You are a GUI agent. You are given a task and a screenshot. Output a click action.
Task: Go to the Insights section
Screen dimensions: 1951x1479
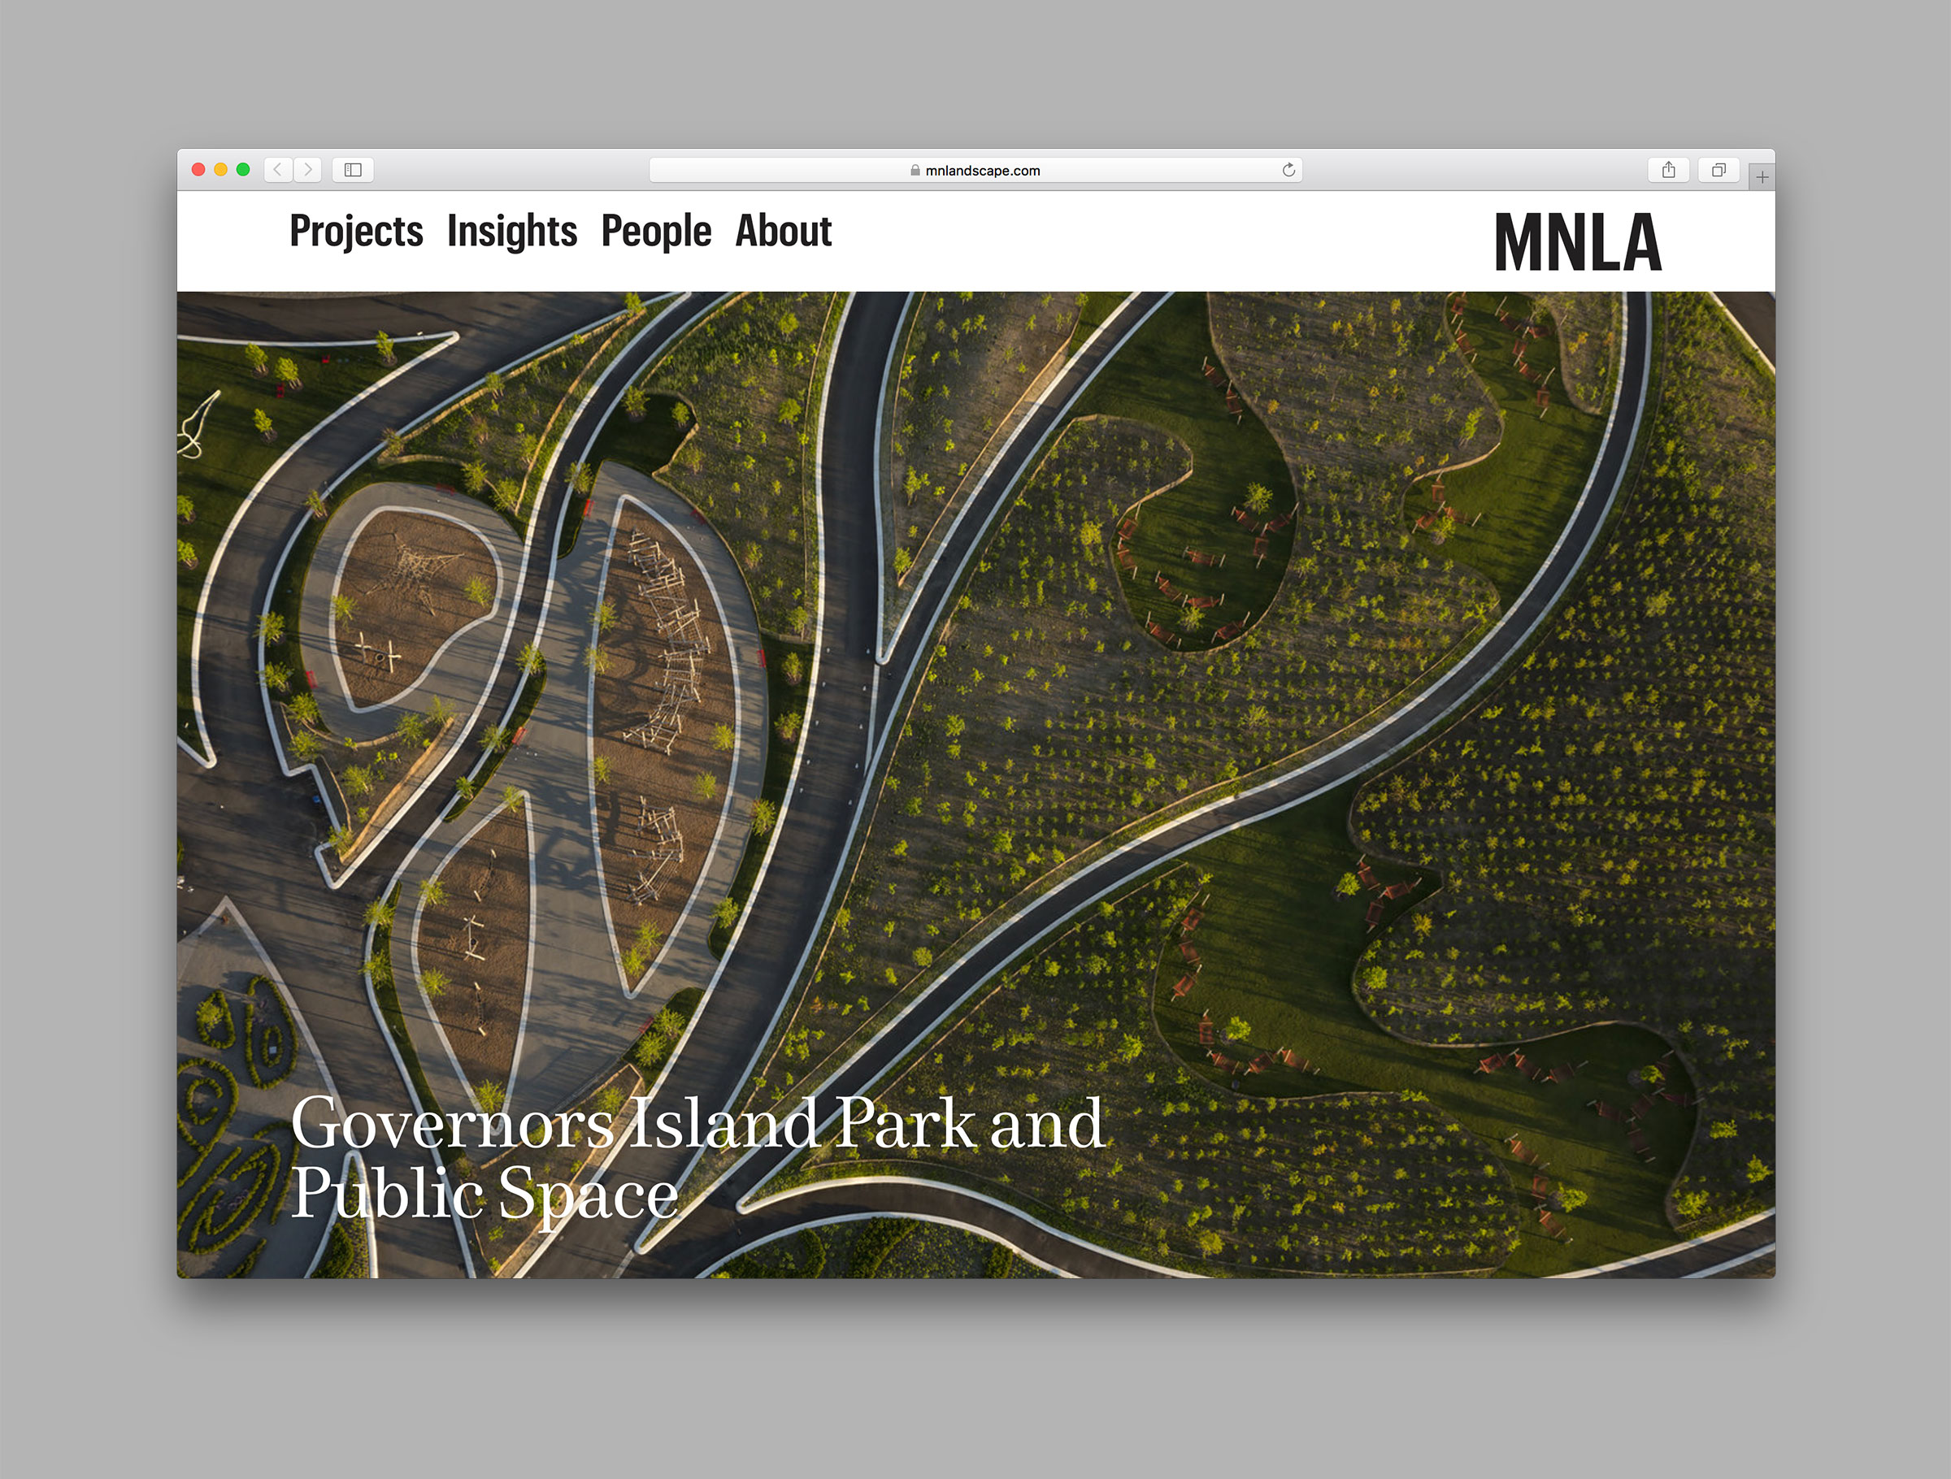[511, 231]
